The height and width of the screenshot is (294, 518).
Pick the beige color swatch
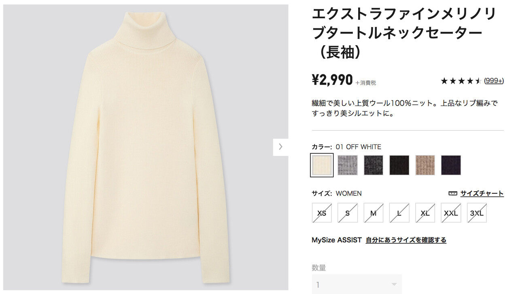(425, 165)
